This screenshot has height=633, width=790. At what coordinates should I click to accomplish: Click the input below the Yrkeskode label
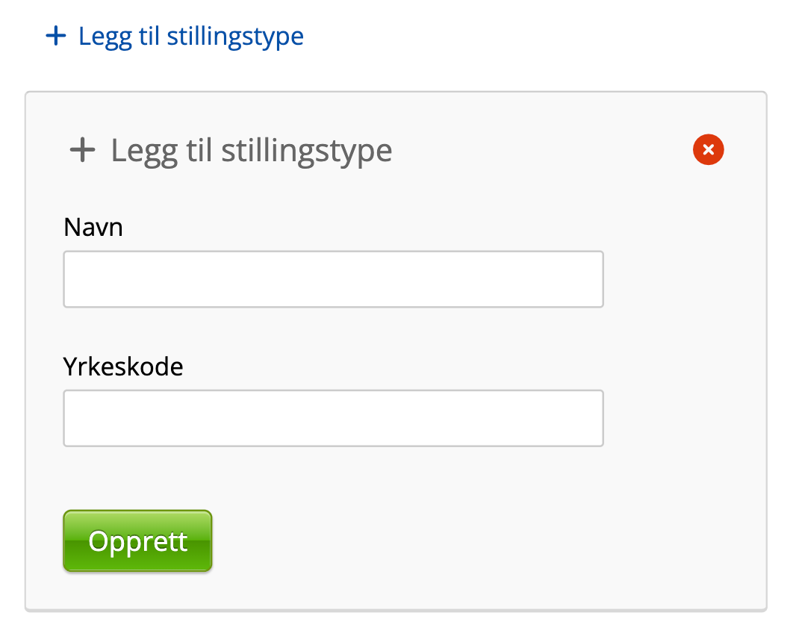click(333, 418)
